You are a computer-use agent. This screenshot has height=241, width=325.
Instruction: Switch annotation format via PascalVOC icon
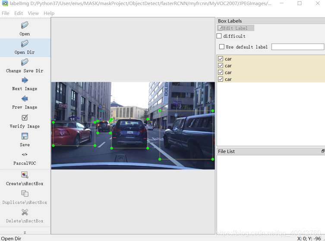(25, 154)
